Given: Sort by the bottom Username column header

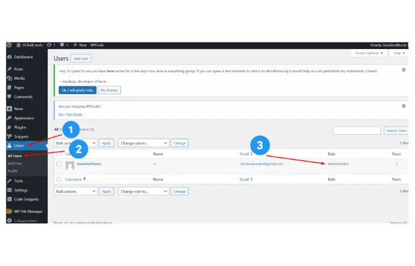Looking at the screenshot, I should click(75, 180).
